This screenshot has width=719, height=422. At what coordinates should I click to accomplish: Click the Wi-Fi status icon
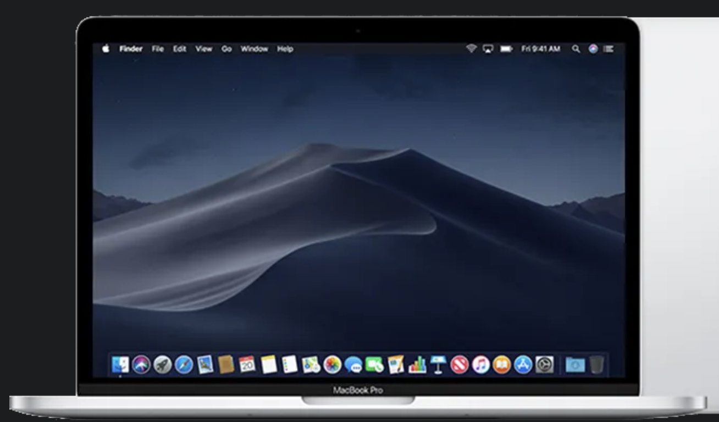pos(471,49)
